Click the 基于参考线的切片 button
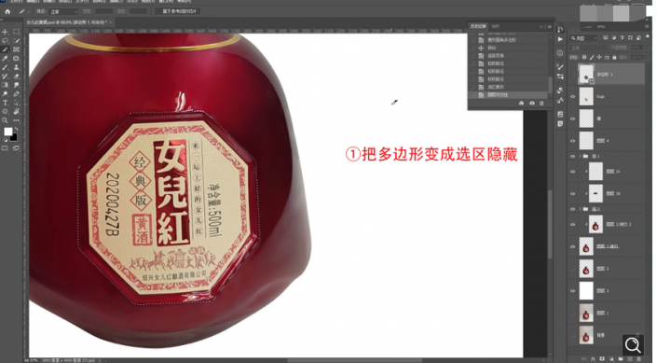 click(178, 11)
